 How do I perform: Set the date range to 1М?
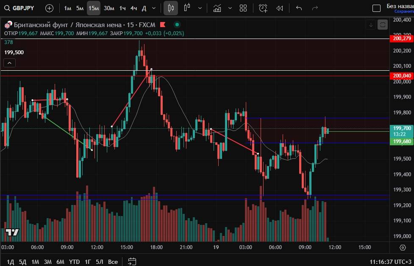tap(35, 261)
